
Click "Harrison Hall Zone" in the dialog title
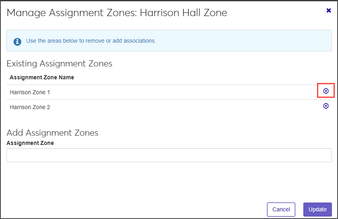184,12
